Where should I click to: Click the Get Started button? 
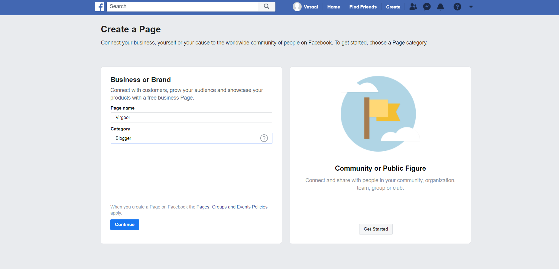(376, 229)
